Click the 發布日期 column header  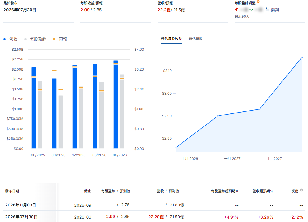pos(12,191)
